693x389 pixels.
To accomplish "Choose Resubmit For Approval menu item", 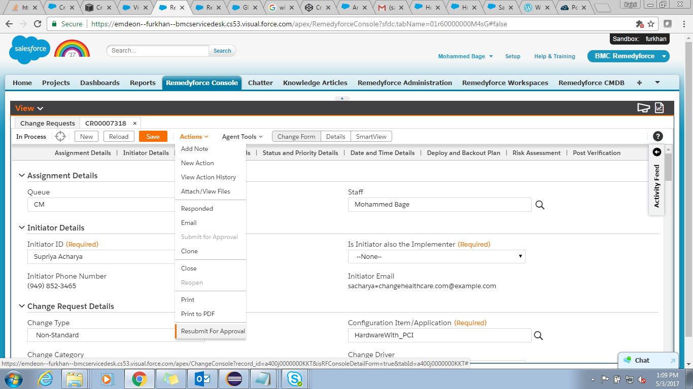I will pyautogui.click(x=211, y=331).
